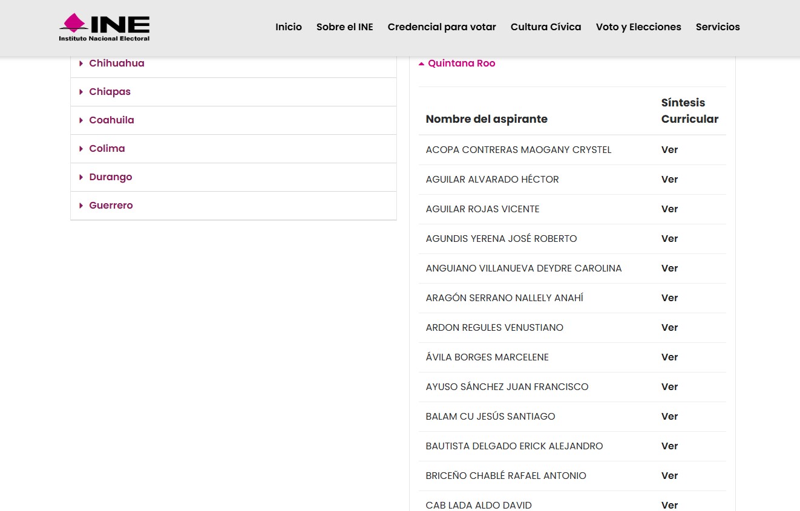View synthesis for Acopa Contreras Maogany Crystel
The height and width of the screenshot is (511, 800).
[669, 150]
